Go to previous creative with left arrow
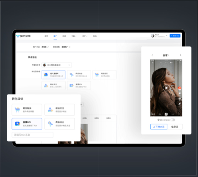Screen dimensions: 198x177 tap(152, 55)
